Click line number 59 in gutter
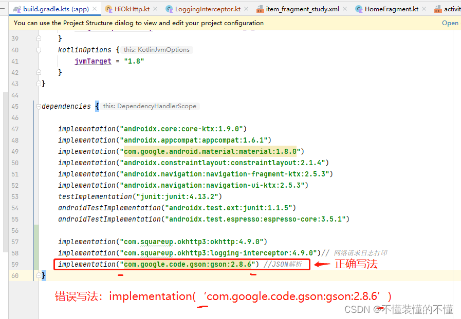The width and height of the screenshot is (461, 319). tap(15, 265)
